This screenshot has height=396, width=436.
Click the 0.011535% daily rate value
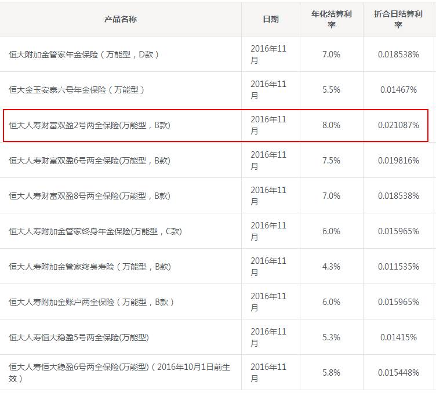(x=398, y=266)
